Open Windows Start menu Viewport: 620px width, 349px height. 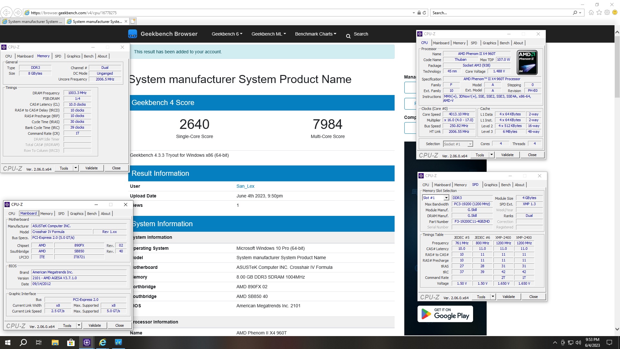click(x=8, y=343)
